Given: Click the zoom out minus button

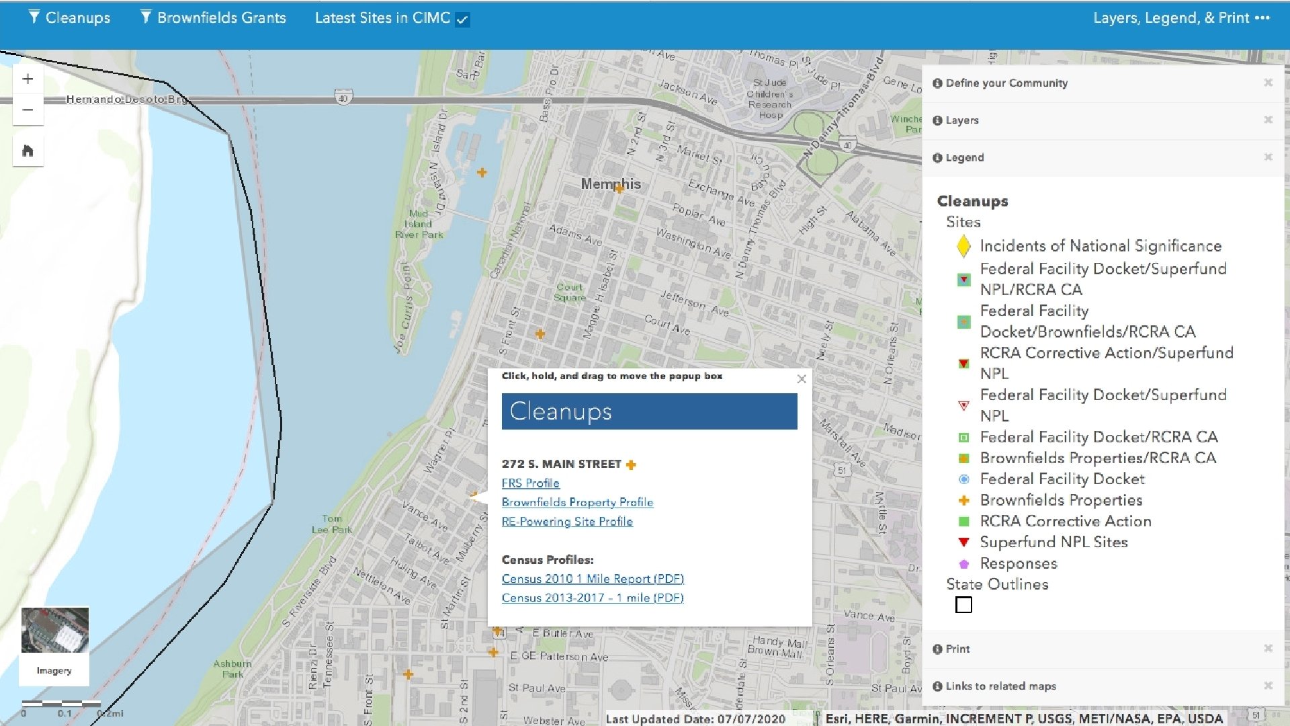Looking at the screenshot, I should 28,110.
